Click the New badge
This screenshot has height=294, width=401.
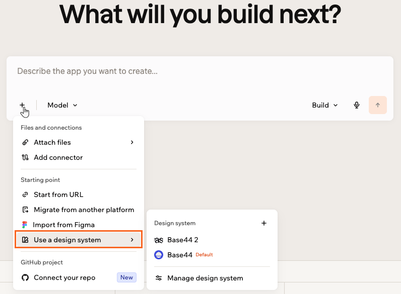click(x=126, y=277)
